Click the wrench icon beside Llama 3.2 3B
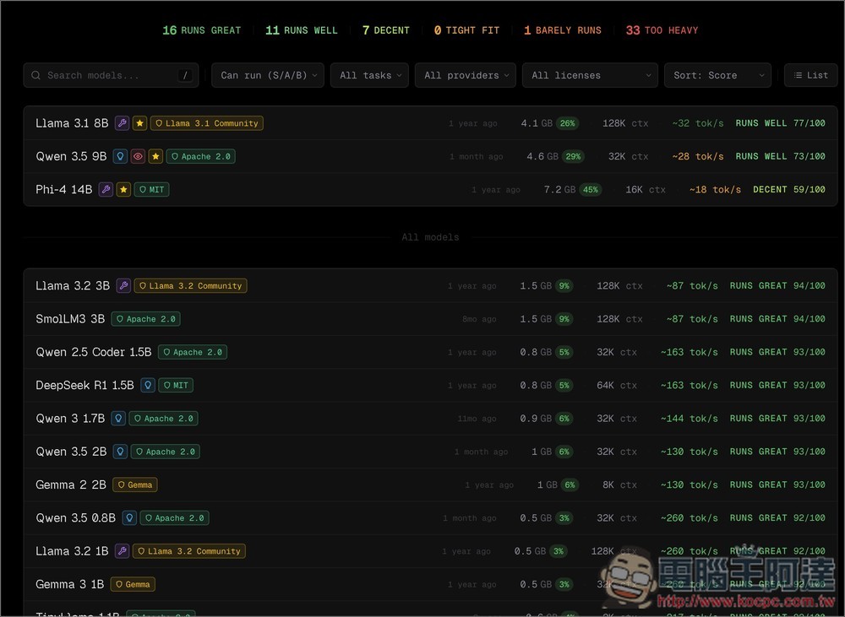Image resolution: width=845 pixels, height=617 pixels. [x=123, y=286]
